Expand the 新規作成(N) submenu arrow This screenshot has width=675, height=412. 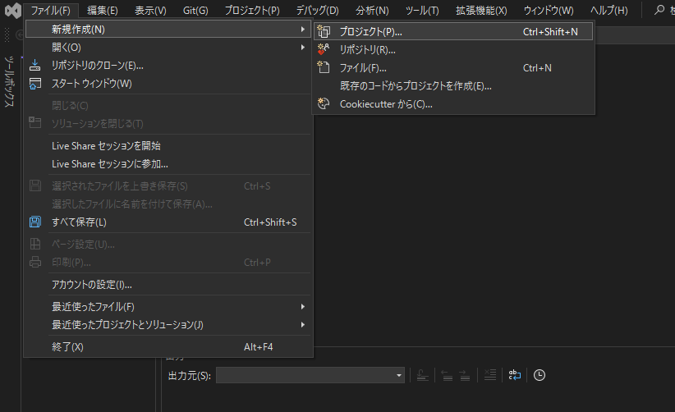point(303,30)
